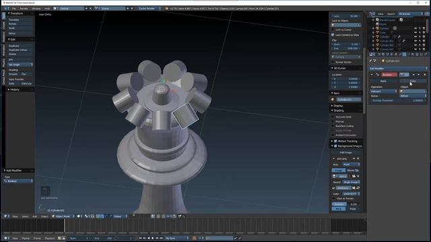Add new scene with plus icon
Viewport: 431px width, 242px height.
click(128, 9)
